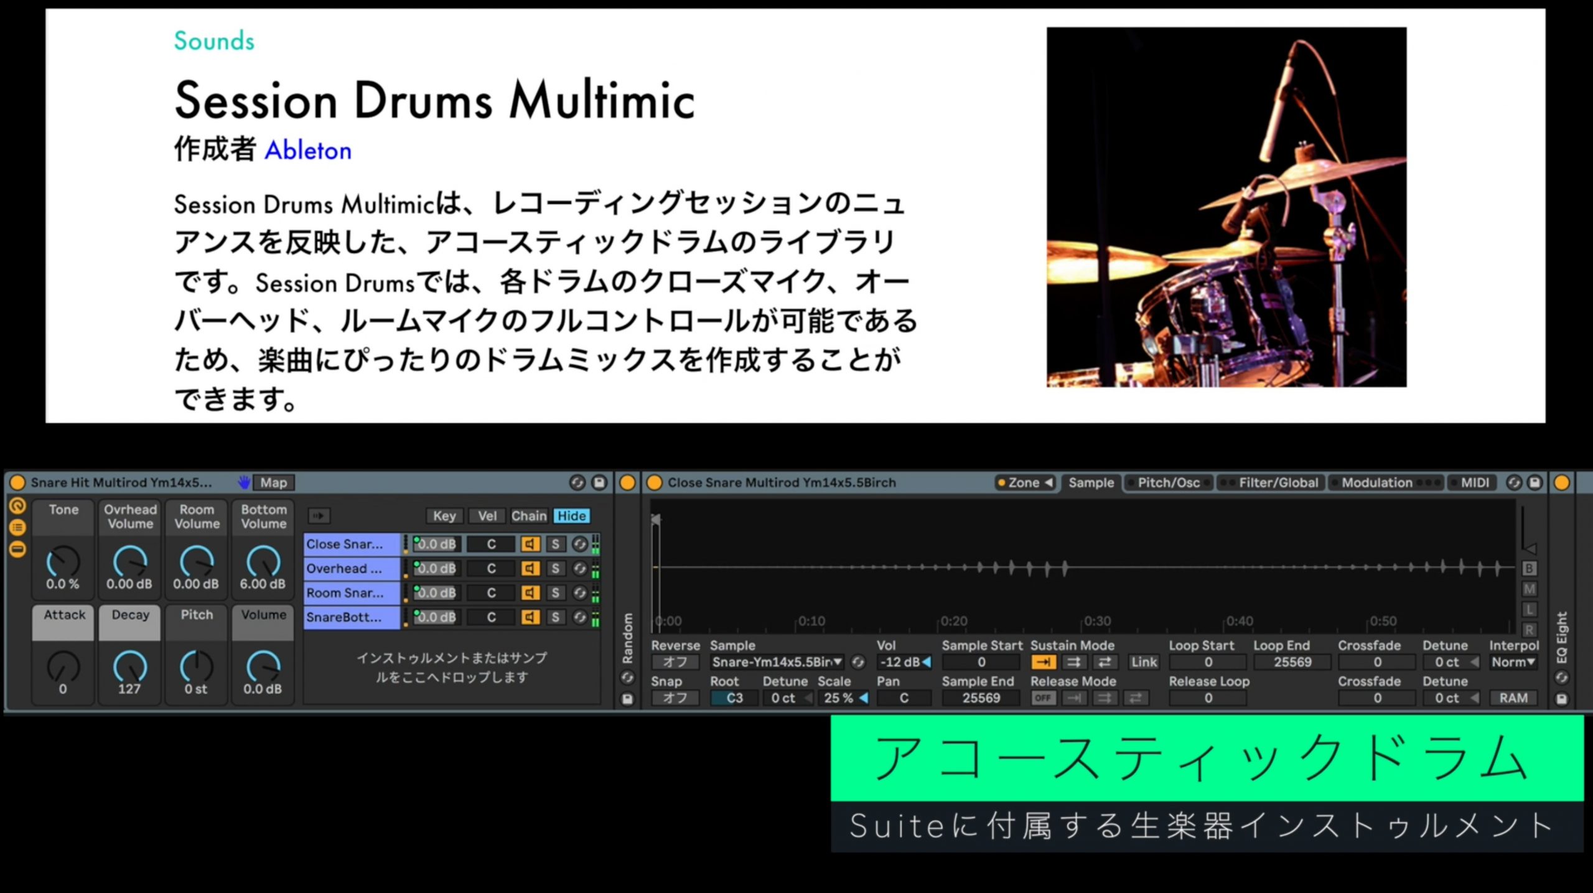
Task: Switch to the Pitch/Osc tab
Action: [1169, 482]
